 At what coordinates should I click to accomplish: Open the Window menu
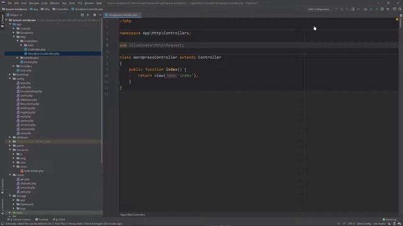tap(89, 3)
